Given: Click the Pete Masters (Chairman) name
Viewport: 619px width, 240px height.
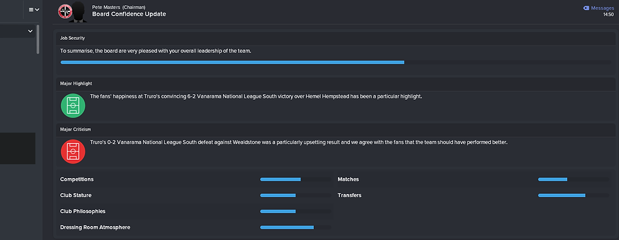Looking at the screenshot, I should pyautogui.click(x=119, y=7).
